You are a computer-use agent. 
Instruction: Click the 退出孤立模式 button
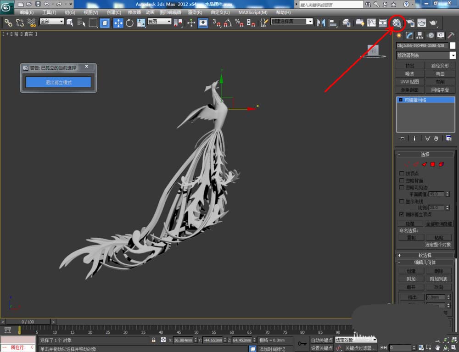click(58, 82)
